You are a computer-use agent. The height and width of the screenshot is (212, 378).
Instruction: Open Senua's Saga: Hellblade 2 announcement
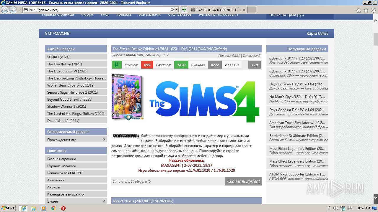tap(76, 92)
